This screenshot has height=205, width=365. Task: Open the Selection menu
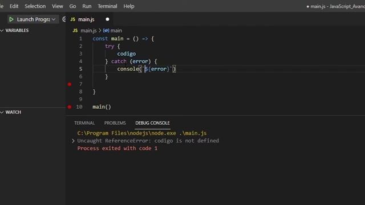coord(35,6)
